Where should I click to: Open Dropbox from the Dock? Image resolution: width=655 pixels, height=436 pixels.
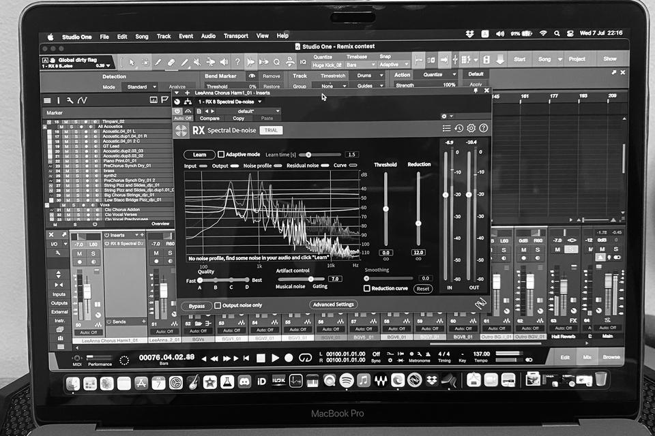(x=431, y=381)
